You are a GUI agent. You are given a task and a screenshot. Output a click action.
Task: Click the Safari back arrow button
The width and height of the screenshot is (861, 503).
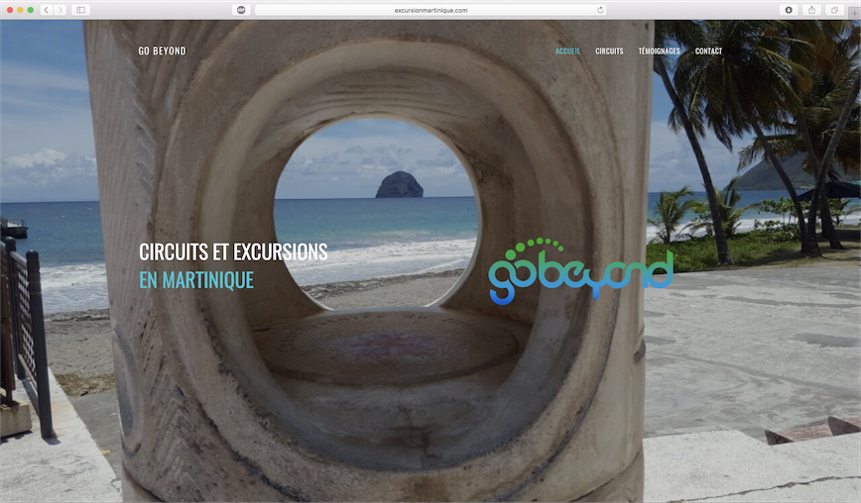tap(47, 10)
